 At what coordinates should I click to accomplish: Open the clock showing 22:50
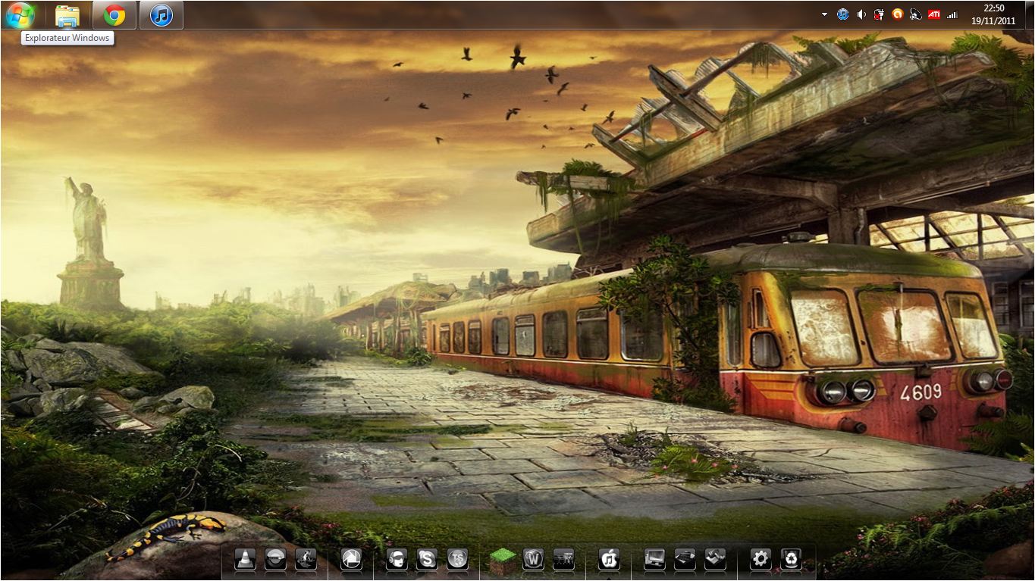click(x=993, y=14)
